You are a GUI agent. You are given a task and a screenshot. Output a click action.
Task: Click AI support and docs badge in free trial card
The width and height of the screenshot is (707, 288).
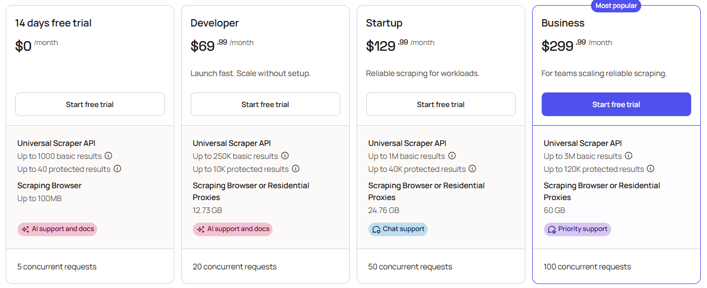(57, 229)
